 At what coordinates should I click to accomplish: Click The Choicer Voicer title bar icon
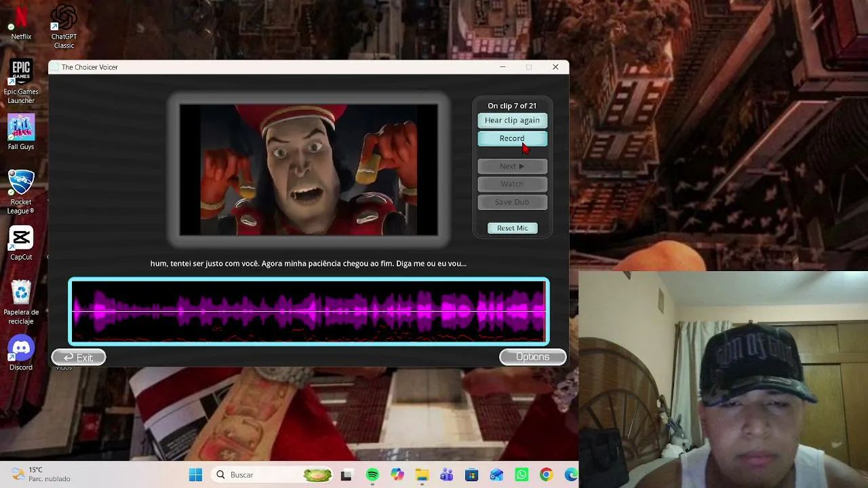55,67
